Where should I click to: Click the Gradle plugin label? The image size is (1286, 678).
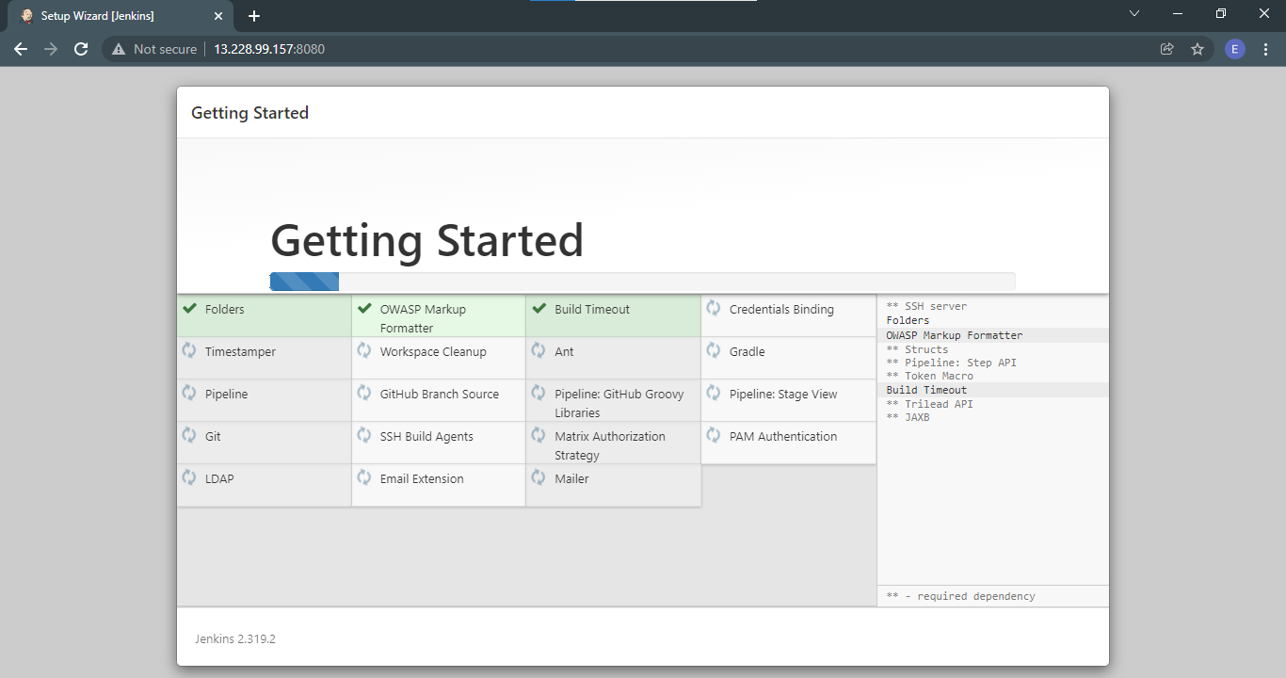tap(747, 351)
